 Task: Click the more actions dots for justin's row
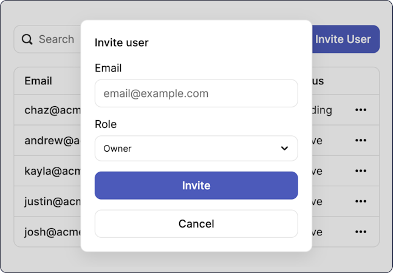coord(361,201)
